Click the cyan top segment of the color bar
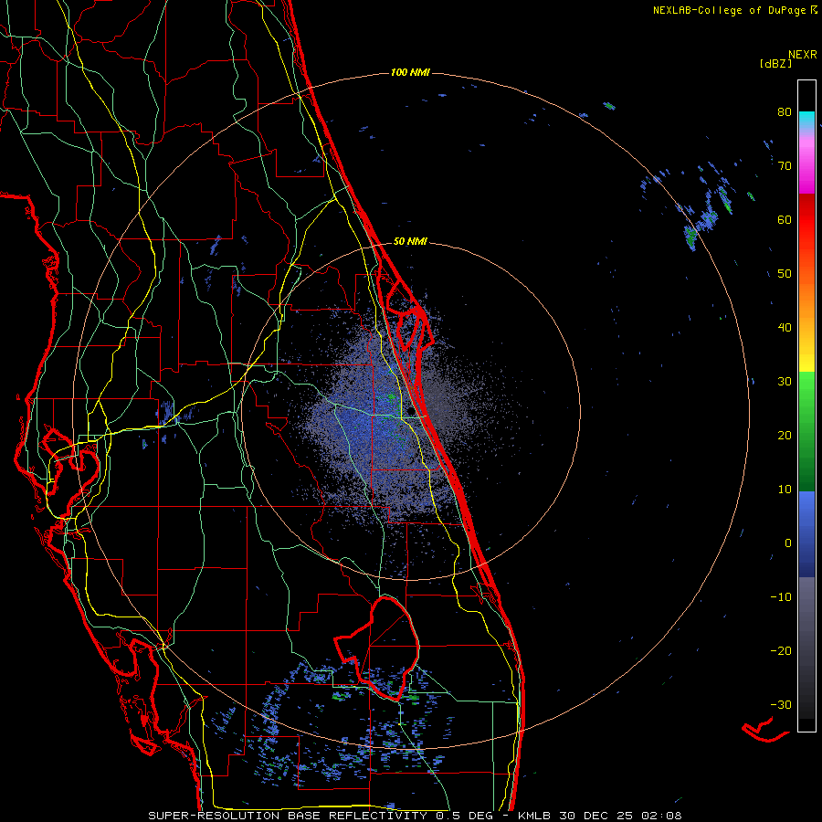Image resolution: width=822 pixels, height=822 pixels. [x=806, y=119]
